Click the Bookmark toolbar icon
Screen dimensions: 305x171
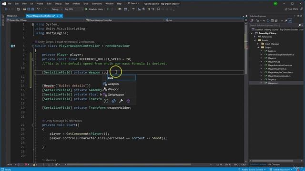tap(158, 9)
